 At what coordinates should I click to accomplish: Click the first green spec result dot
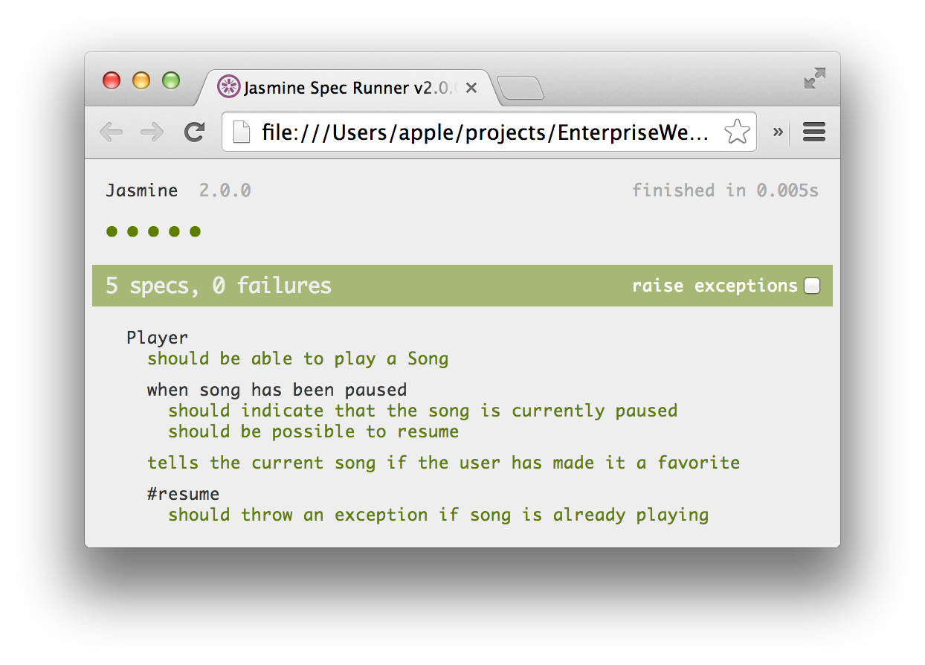(x=111, y=231)
